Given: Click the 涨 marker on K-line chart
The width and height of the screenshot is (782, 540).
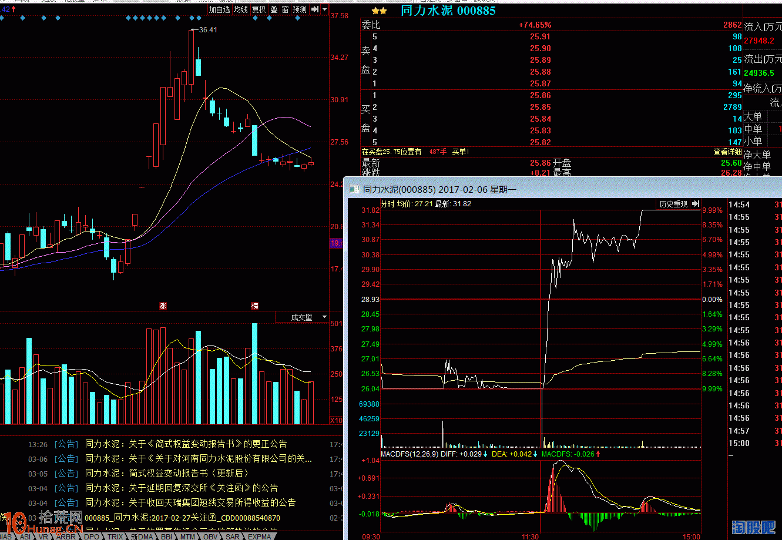Looking at the screenshot, I should click(x=163, y=306).
